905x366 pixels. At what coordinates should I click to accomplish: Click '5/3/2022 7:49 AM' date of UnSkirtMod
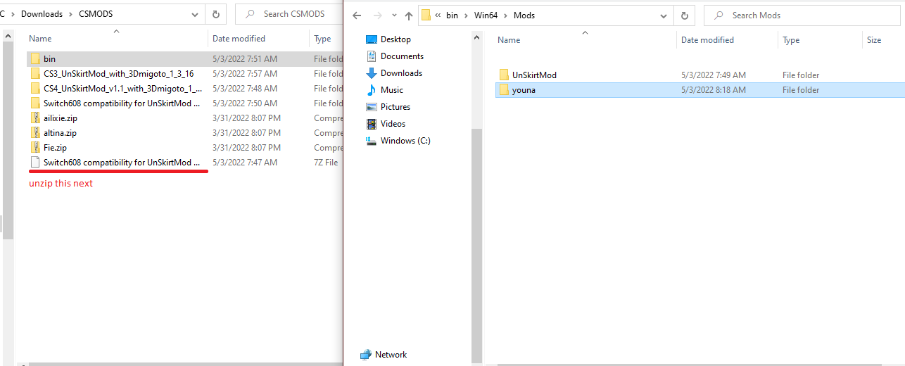[x=714, y=75]
